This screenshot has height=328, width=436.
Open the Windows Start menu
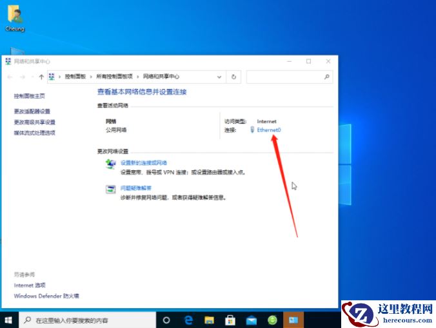coord(8,320)
